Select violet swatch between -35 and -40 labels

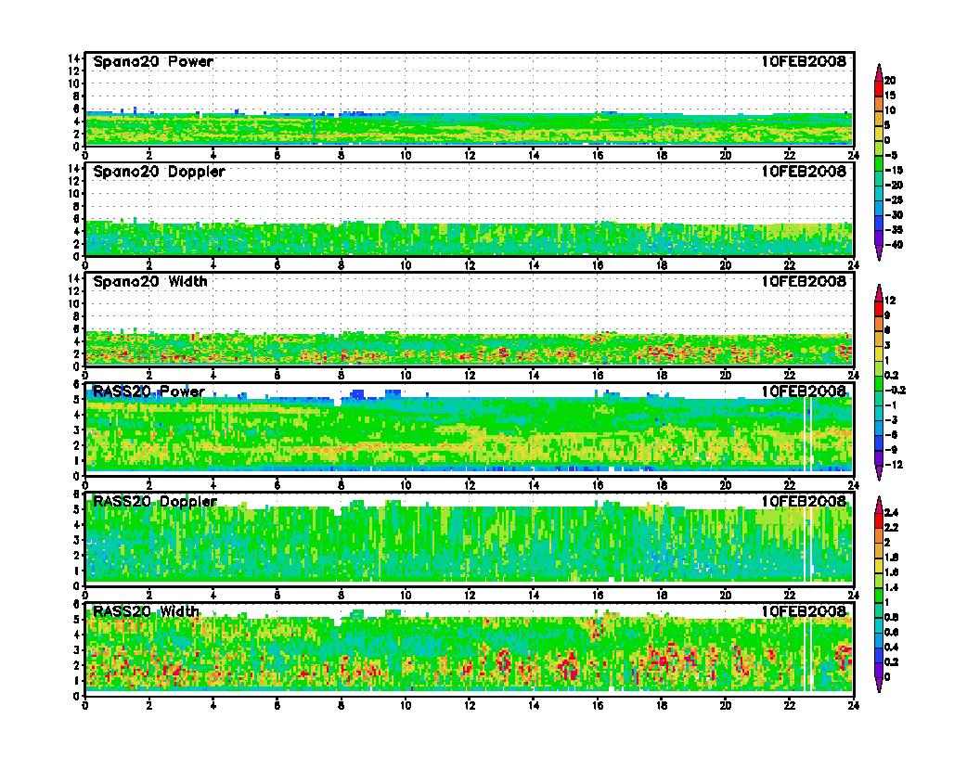pos(879,237)
